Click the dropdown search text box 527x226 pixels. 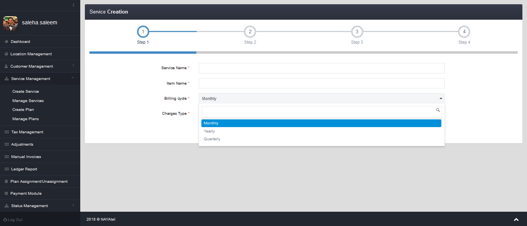pos(321,112)
